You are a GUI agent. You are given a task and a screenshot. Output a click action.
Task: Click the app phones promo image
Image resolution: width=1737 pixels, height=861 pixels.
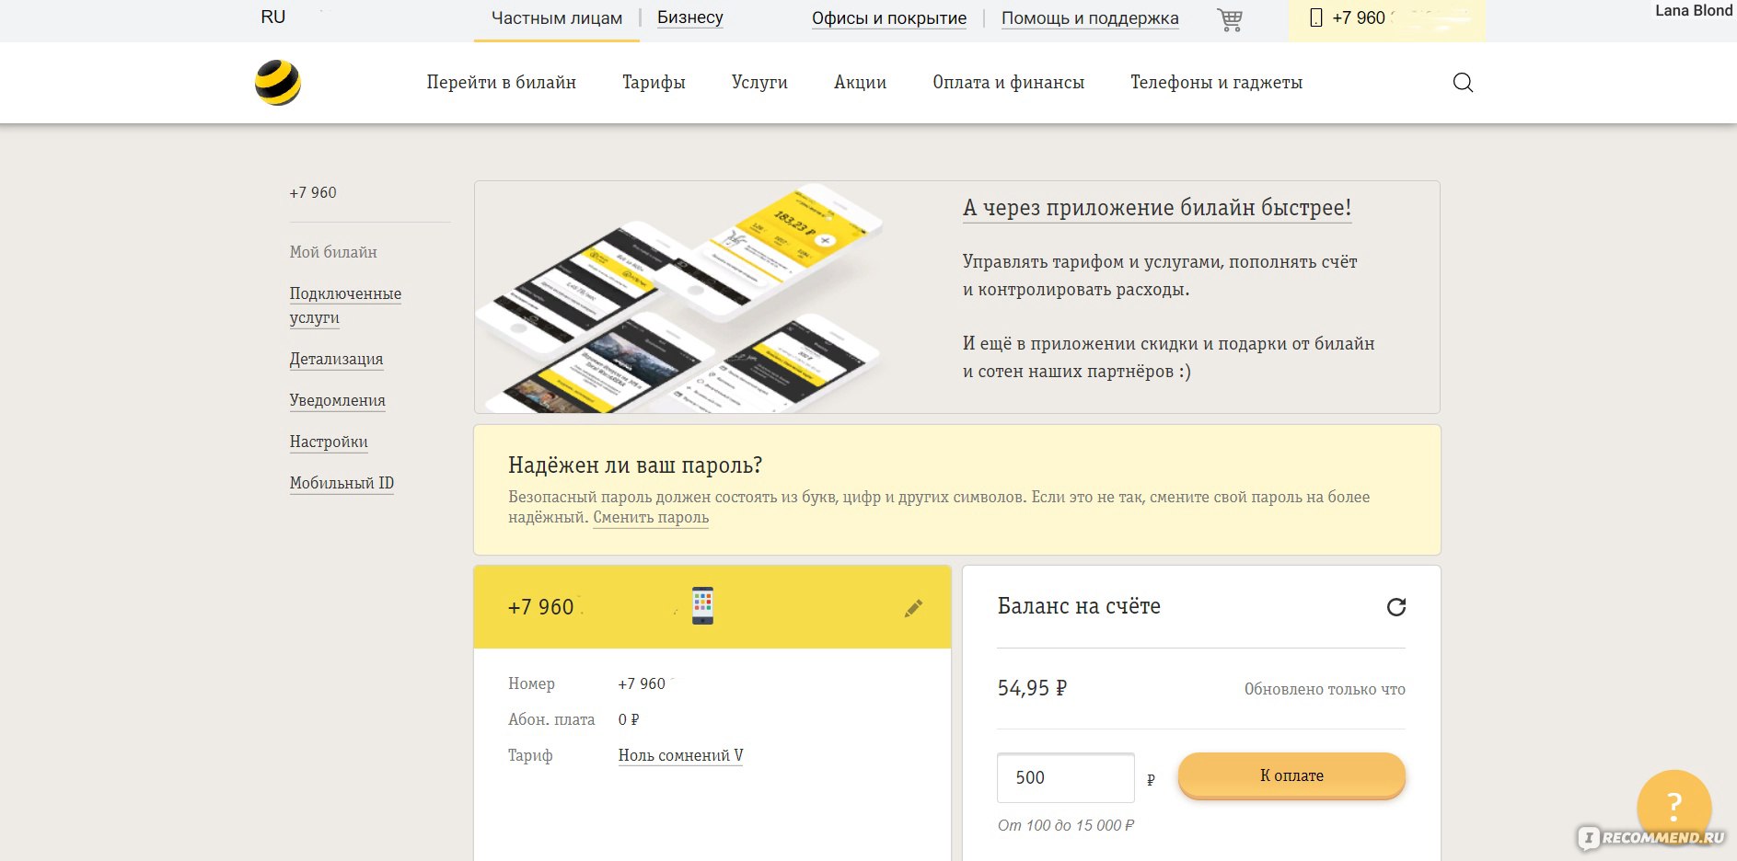click(679, 297)
